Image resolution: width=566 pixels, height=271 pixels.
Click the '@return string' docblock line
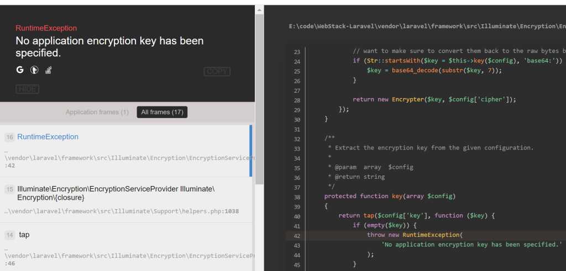tap(357, 177)
